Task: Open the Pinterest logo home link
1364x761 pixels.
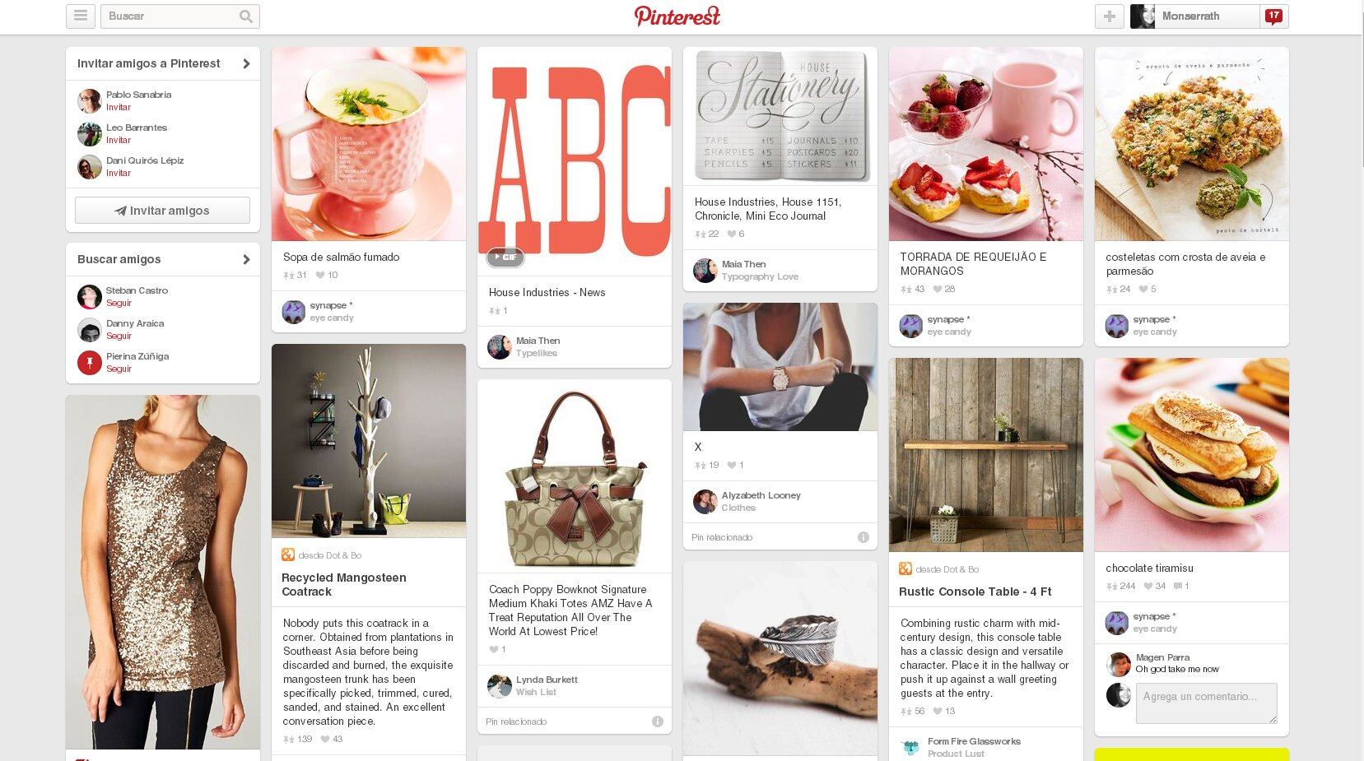Action: [677, 16]
